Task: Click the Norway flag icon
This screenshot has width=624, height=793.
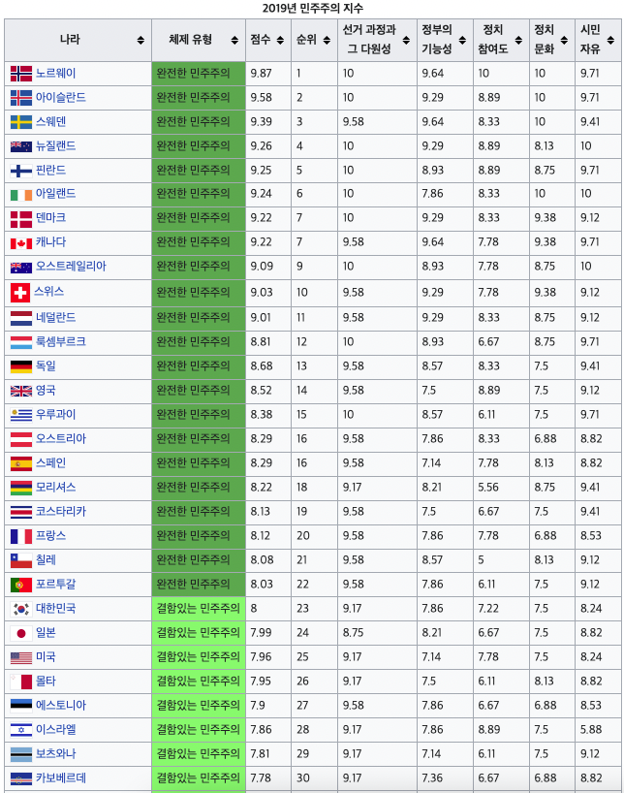Action: point(20,74)
